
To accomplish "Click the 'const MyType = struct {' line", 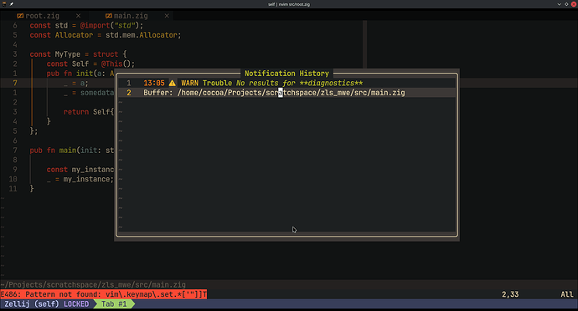I will click(78, 54).
